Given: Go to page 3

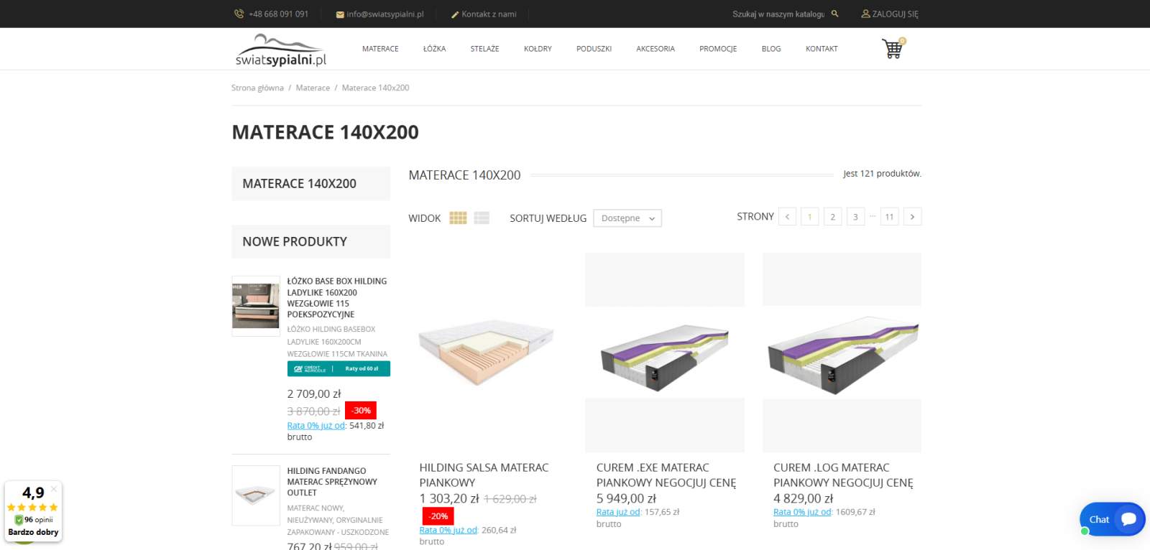Looking at the screenshot, I should tap(855, 217).
